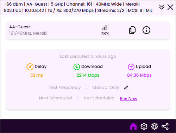Viewport: 176px width, 133px height.
Task: Click the connection details status text header
Action: click(78, 7)
